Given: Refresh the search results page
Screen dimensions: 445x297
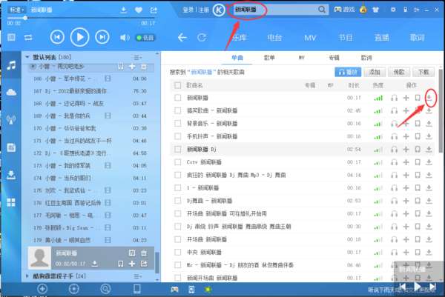Looking at the screenshot, I should tap(202, 38).
